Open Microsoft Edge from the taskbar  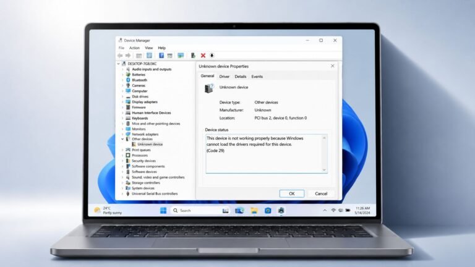click(239, 210)
